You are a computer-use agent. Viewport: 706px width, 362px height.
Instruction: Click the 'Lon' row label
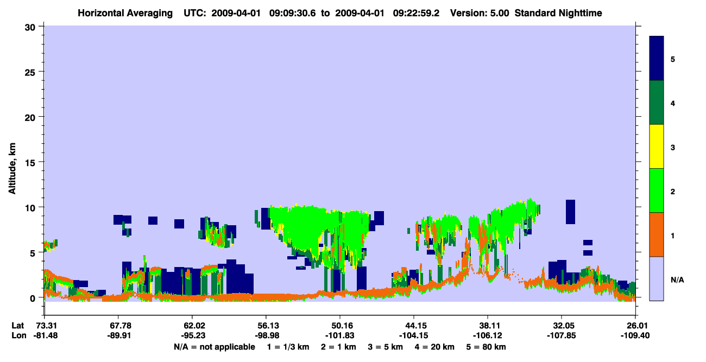(x=18, y=335)
